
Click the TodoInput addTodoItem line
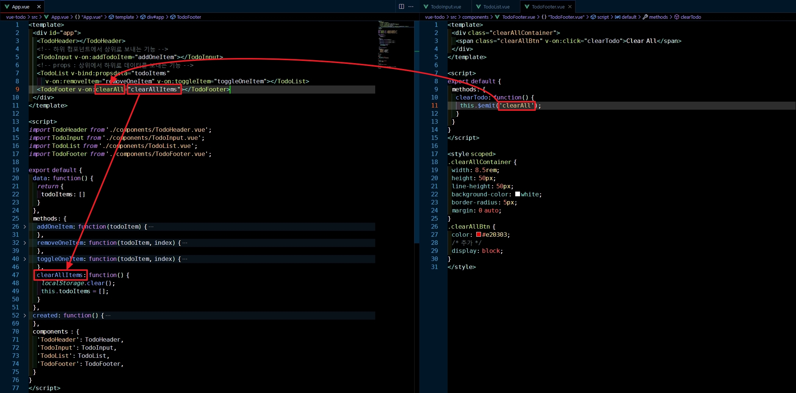pyautogui.click(x=130, y=57)
